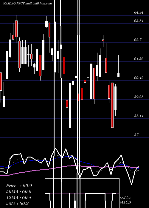Click the 61.56 price axis label
The height and width of the screenshot is (208, 149).
[x=139, y=59]
